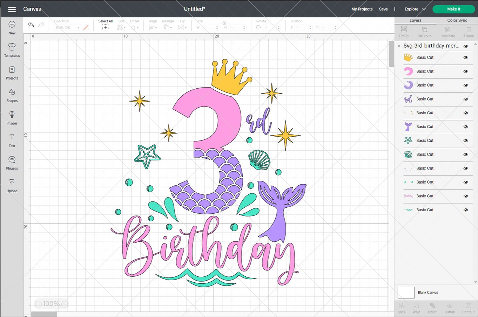Switch to the Color Sync tab

(457, 20)
